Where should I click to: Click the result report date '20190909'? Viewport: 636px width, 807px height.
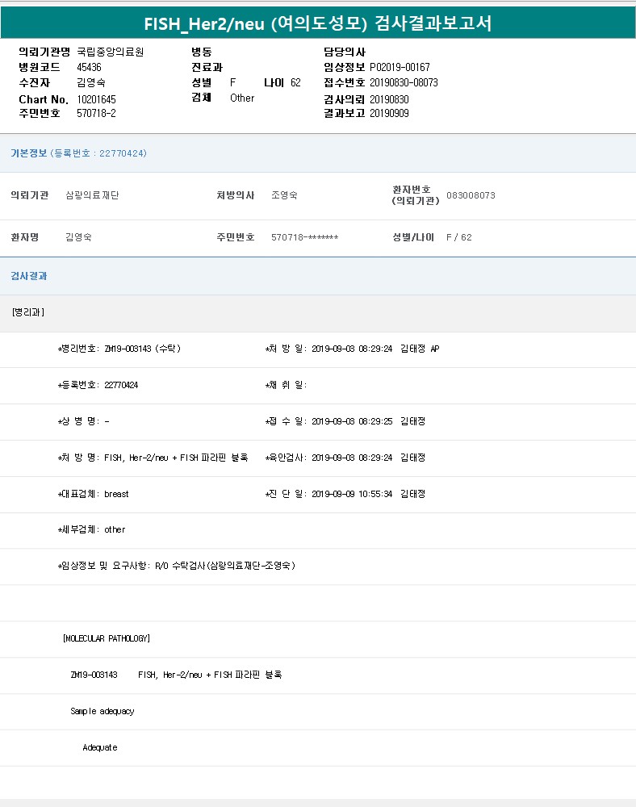(x=389, y=113)
